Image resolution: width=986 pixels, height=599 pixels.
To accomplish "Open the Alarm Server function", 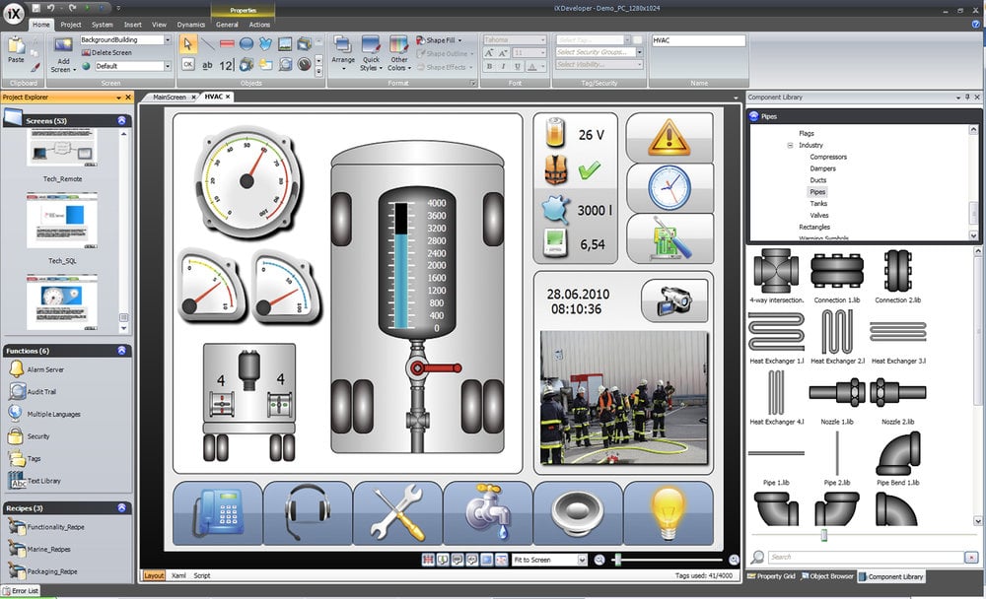I will pos(43,370).
